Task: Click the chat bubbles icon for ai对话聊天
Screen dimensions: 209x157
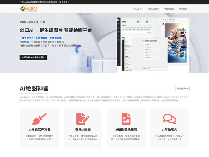Action: tap(170, 119)
